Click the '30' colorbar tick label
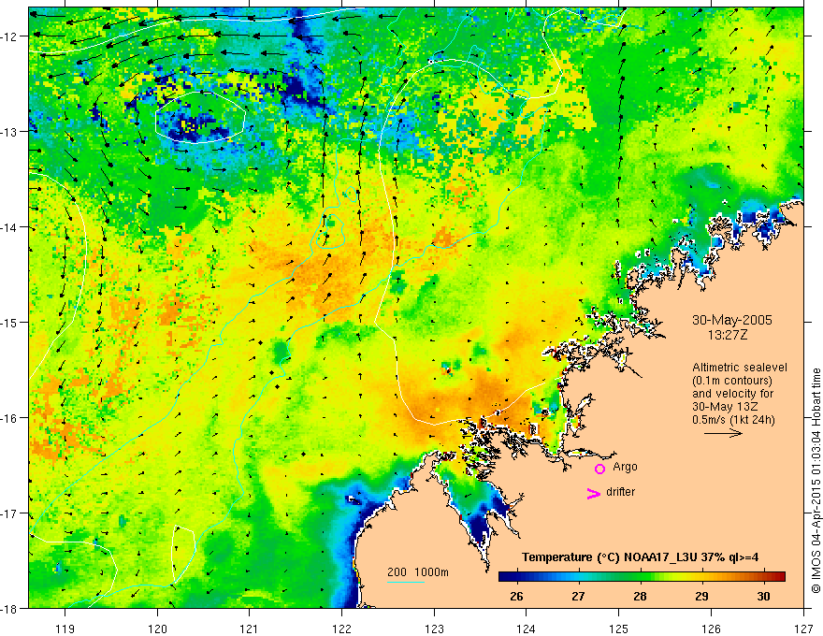 pos(764,596)
